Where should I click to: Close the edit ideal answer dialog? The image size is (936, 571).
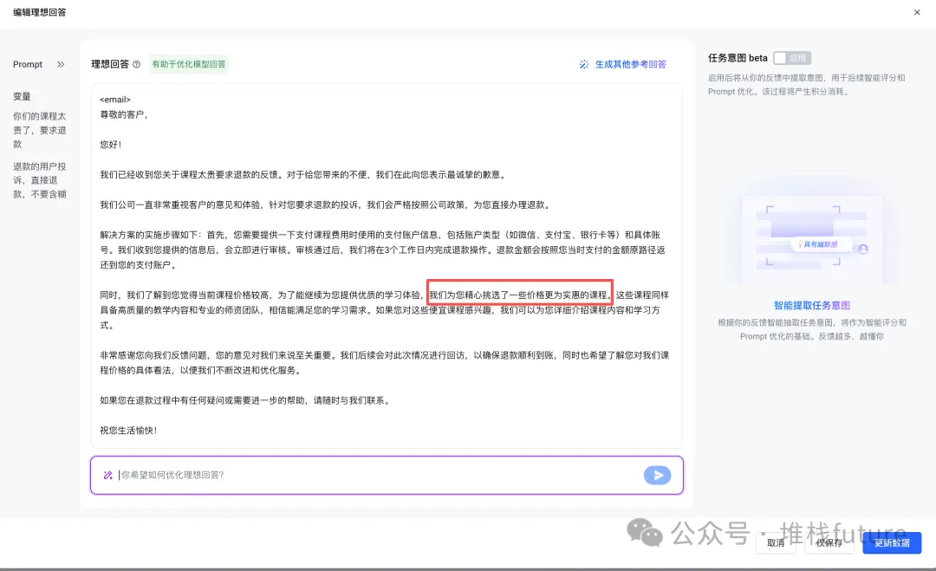click(917, 12)
